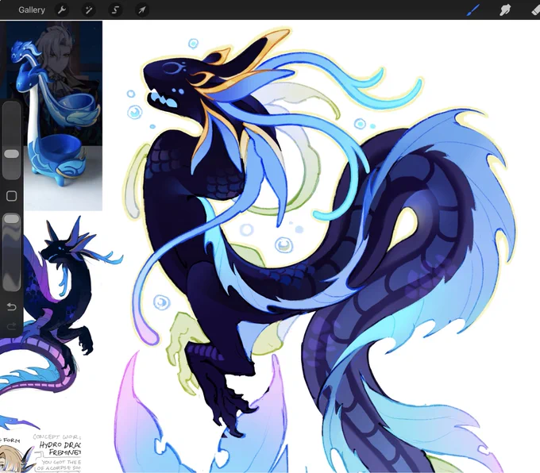540x473 pixels.
Task: Tap the 'HYDRO DRAC' concept note text
Action: [x=60, y=444]
